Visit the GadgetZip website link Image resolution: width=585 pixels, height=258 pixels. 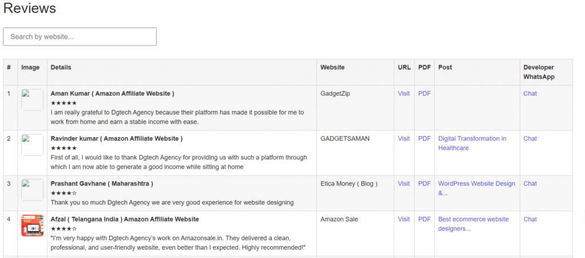[403, 93]
